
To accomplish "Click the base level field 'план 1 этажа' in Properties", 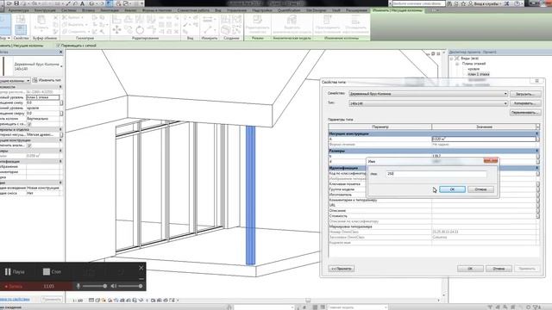I will tap(43, 97).
